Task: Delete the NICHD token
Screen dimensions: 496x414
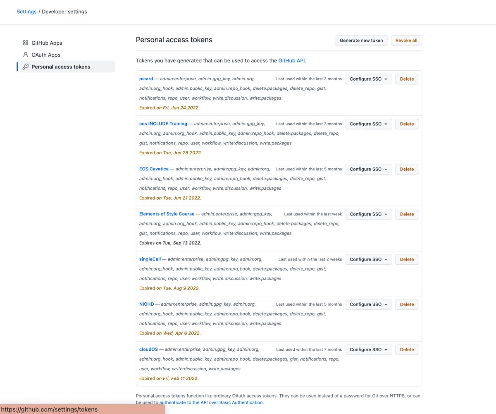Action: pyautogui.click(x=407, y=304)
